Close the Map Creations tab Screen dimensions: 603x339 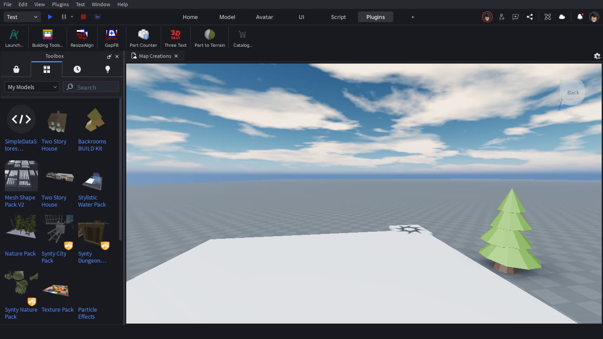pyautogui.click(x=176, y=56)
